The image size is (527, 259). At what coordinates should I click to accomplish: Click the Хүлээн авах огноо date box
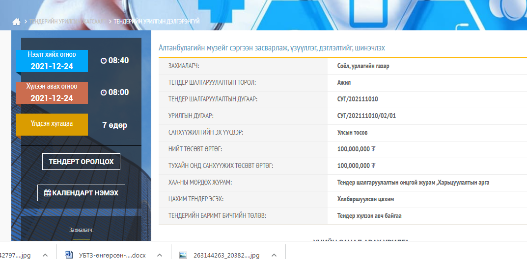[52, 93]
